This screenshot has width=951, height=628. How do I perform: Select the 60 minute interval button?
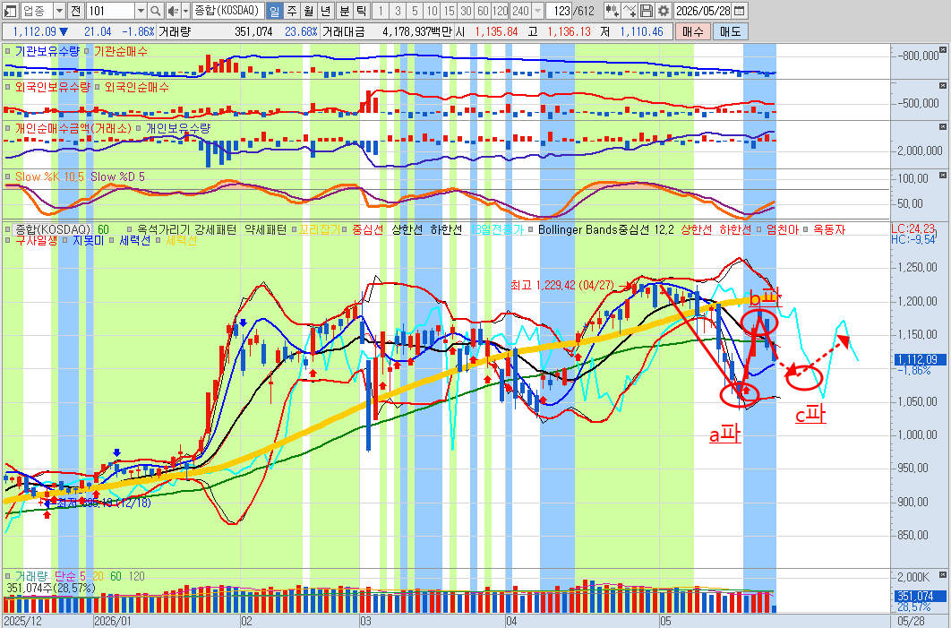click(x=483, y=11)
